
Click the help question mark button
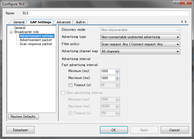pyautogui.click(x=176, y=2)
